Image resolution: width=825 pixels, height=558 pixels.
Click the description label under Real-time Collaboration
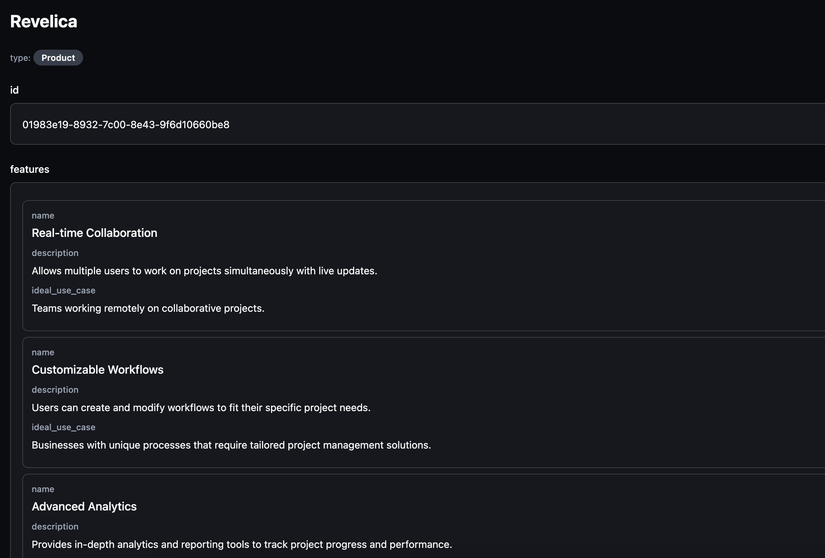[x=55, y=253]
